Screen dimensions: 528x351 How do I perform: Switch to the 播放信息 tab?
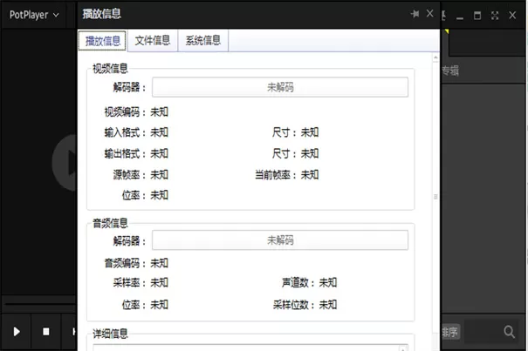[102, 41]
